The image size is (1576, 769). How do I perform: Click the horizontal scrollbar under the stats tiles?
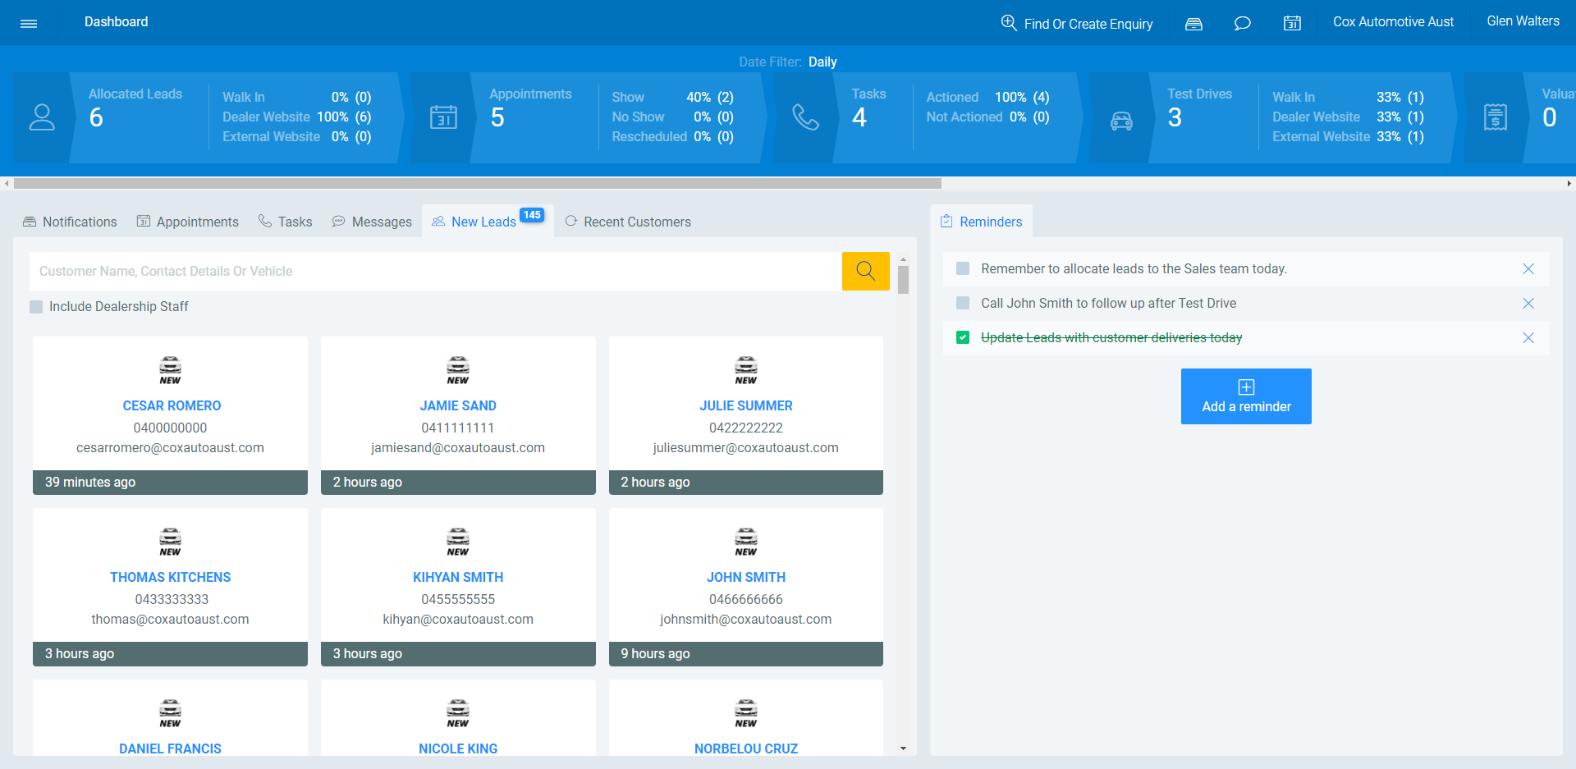[478, 184]
